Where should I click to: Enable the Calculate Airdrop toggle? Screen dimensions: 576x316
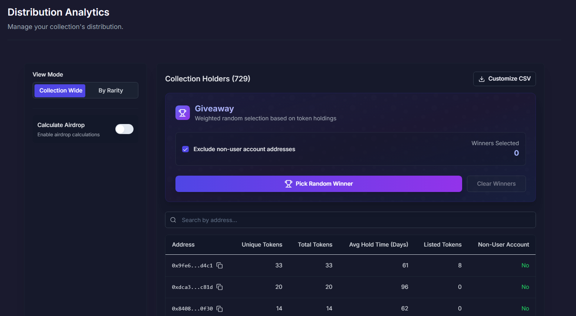point(124,129)
